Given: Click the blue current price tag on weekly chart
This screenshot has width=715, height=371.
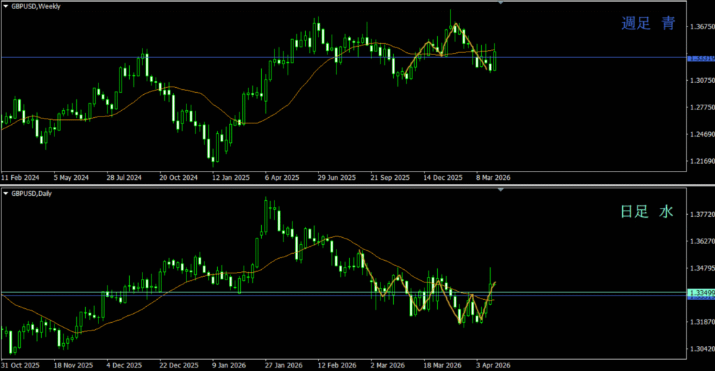Looking at the screenshot, I should pyautogui.click(x=700, y=58).
